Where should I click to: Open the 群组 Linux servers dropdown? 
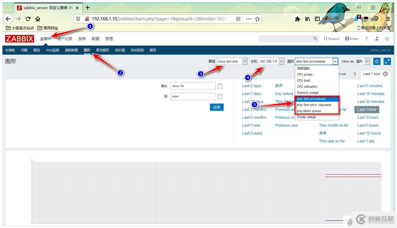[245, 61]
